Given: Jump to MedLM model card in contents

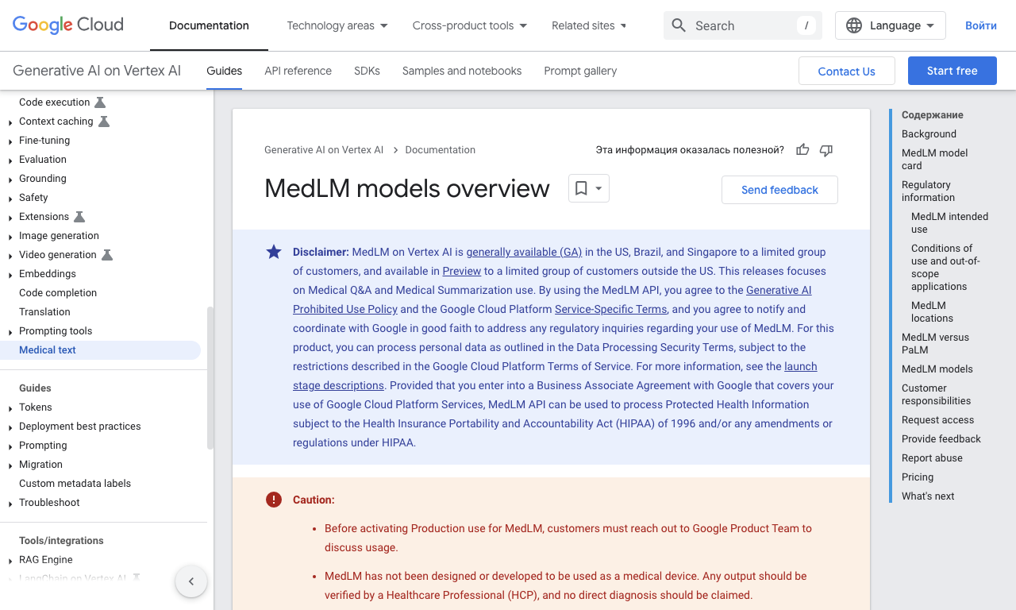Looking at the screenshot, I should (934, 160).
